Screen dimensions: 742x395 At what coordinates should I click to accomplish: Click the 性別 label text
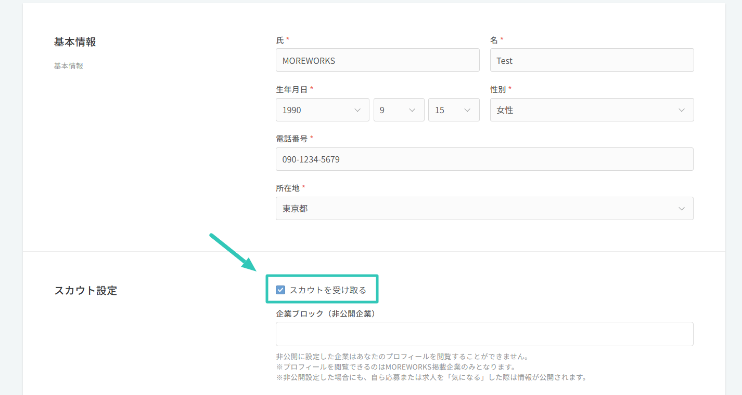(498, 89)
